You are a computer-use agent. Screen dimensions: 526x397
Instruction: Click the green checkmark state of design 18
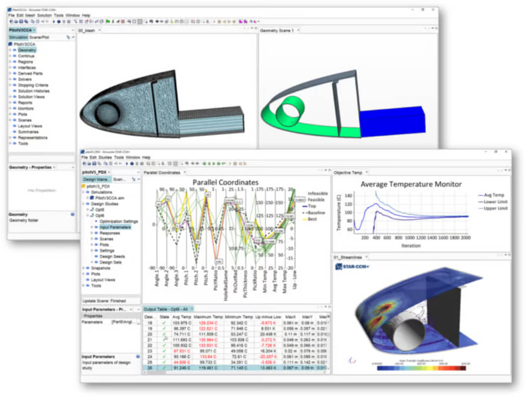point(164,323)
